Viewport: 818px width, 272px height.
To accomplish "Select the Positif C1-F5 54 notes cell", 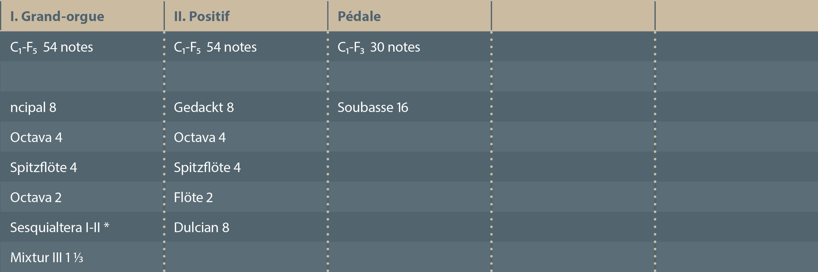I will pos(215,47).
